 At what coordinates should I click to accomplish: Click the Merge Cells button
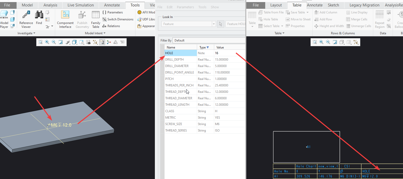tap(359, 19)
